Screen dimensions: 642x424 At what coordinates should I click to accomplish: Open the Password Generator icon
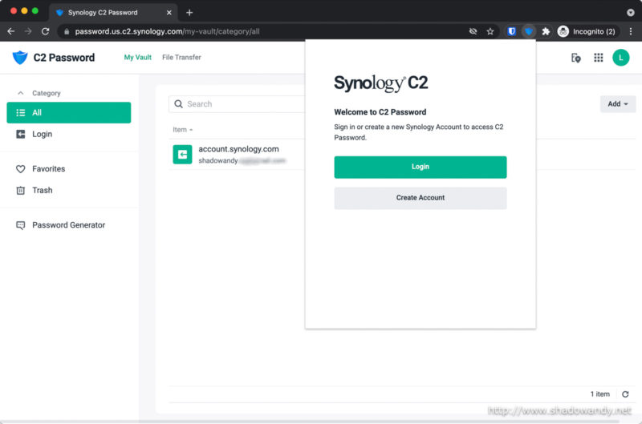[x=21, y=225]
